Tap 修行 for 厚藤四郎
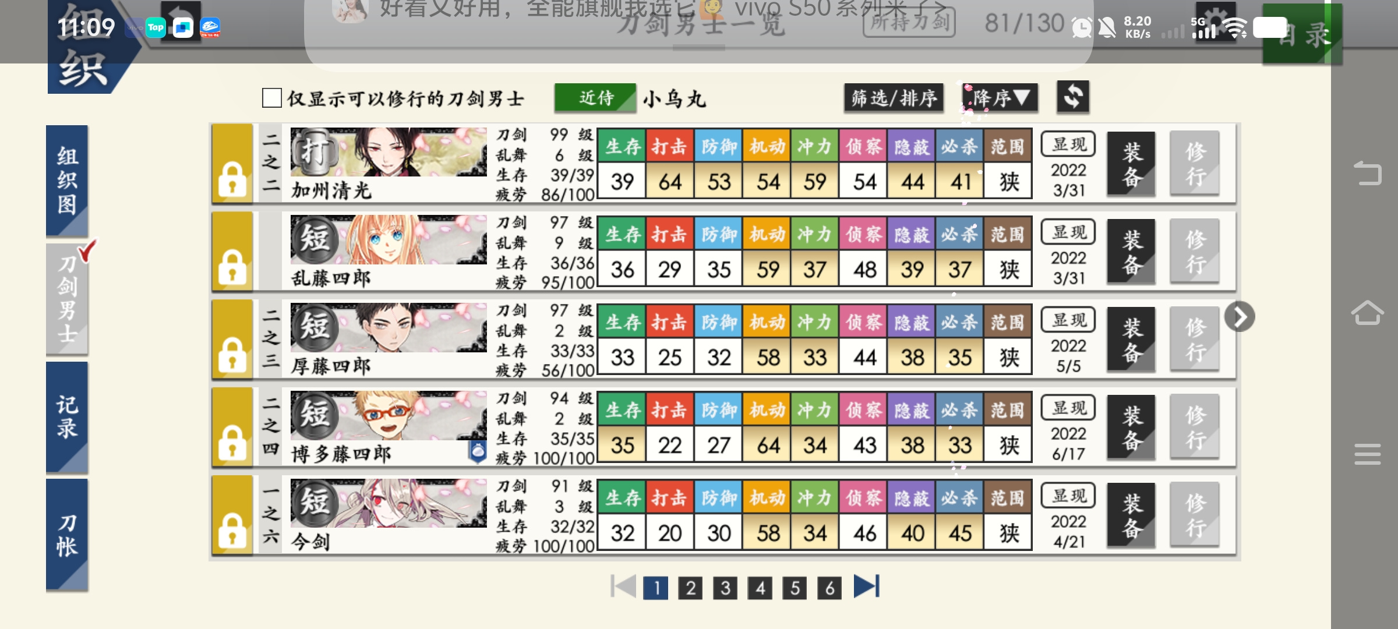The height and width of the screenshot is (629, 1398). [x=1195, y=340]
